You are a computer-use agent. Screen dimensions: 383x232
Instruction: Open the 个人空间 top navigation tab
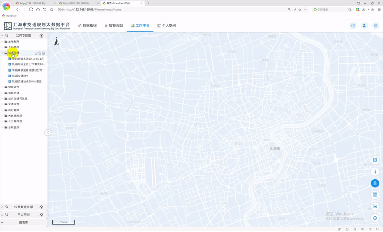[167, 25]
